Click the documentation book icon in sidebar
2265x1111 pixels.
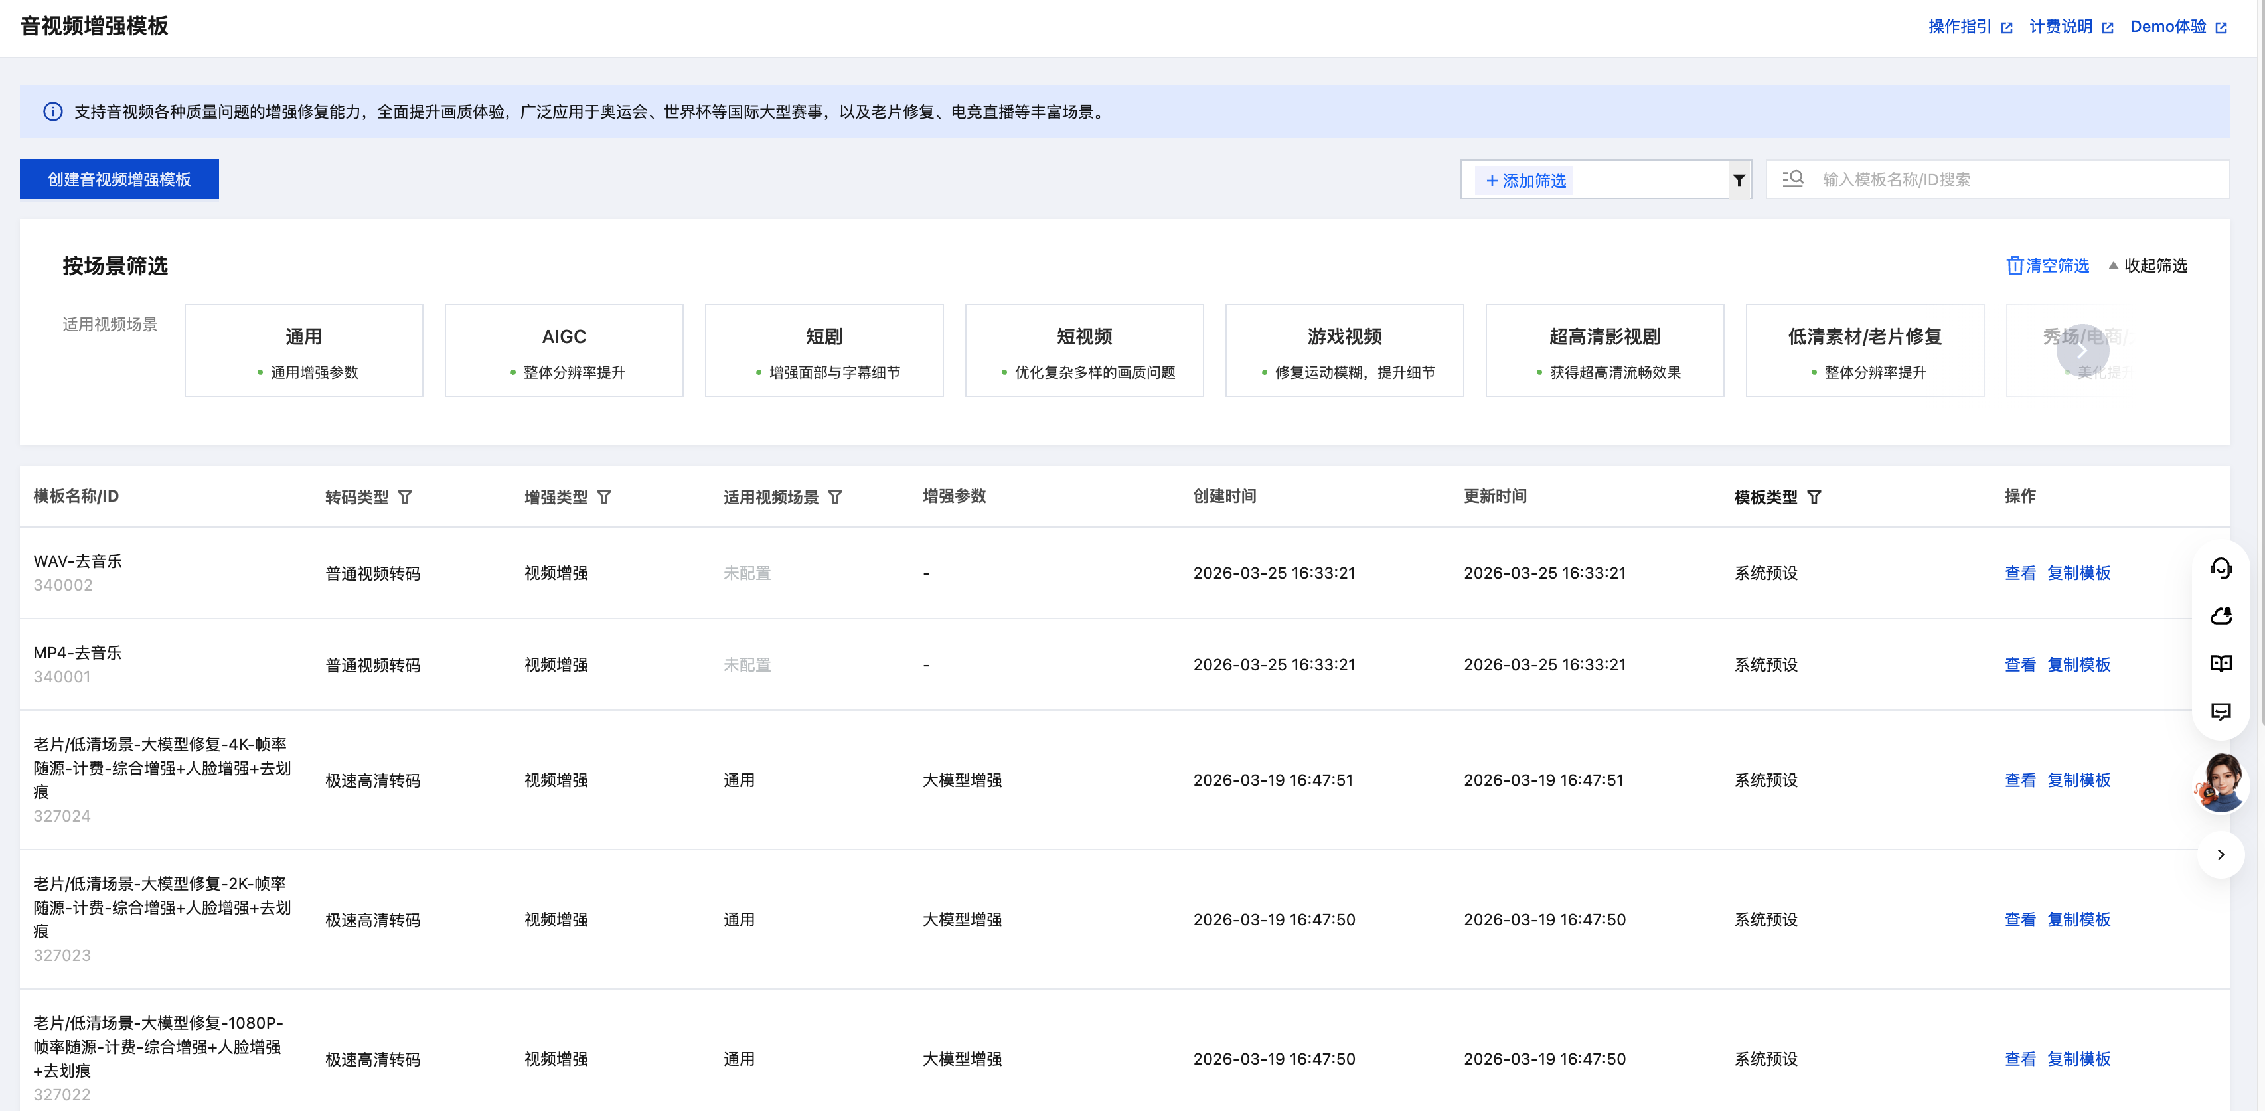2220,664
